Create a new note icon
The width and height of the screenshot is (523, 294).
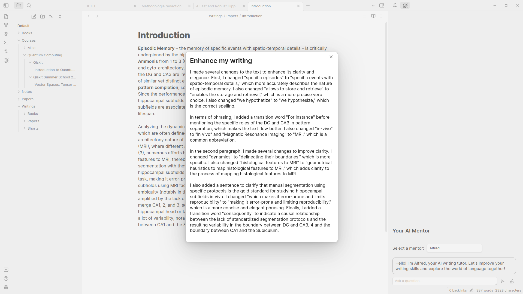34,17
